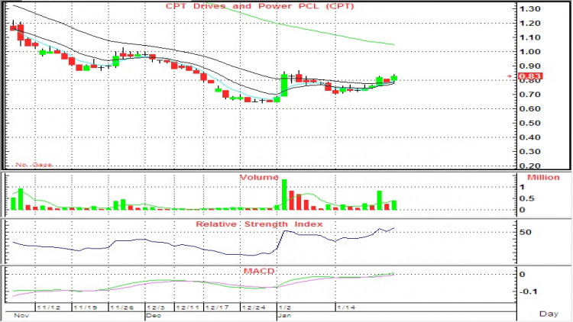
Task: Click the 0.5 volume axis label
Action: [527, 198]
